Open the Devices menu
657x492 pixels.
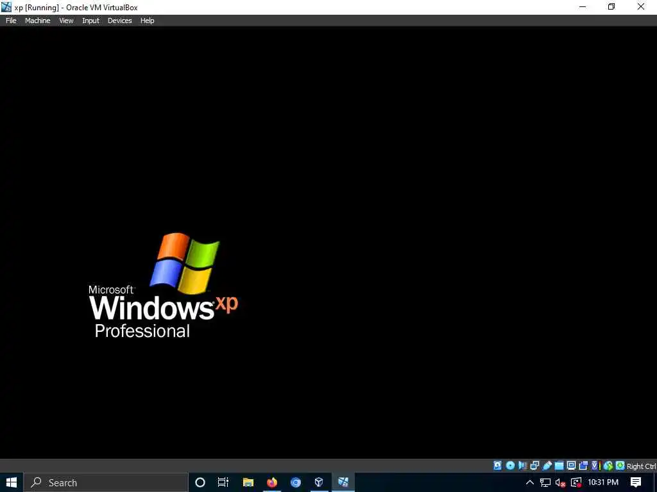[x=119, y=20]
